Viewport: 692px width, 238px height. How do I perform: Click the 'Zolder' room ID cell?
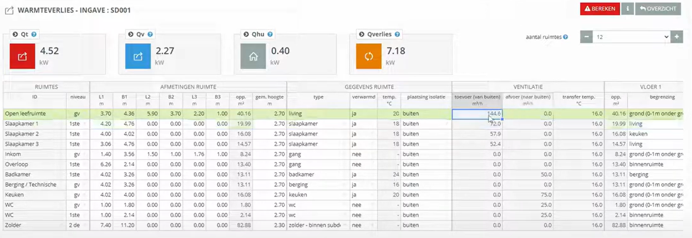[x=35, y=225]
